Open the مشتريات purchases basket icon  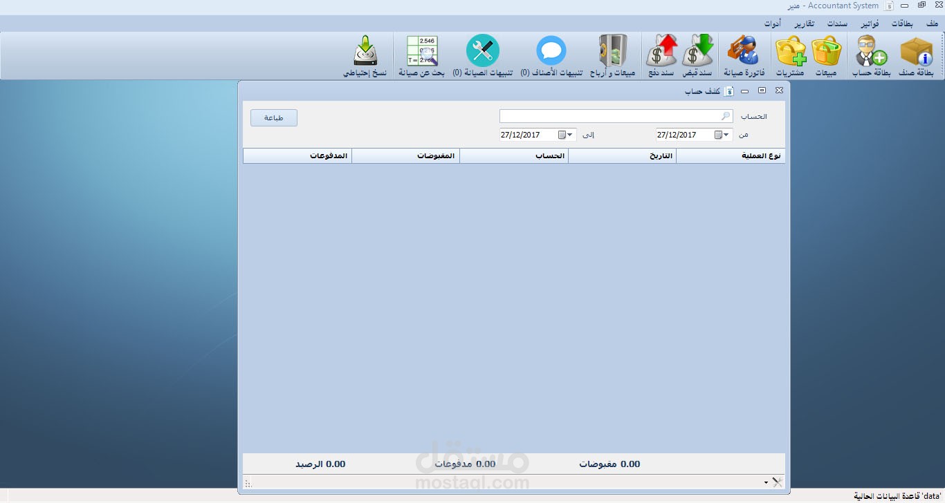pos(790,56)
